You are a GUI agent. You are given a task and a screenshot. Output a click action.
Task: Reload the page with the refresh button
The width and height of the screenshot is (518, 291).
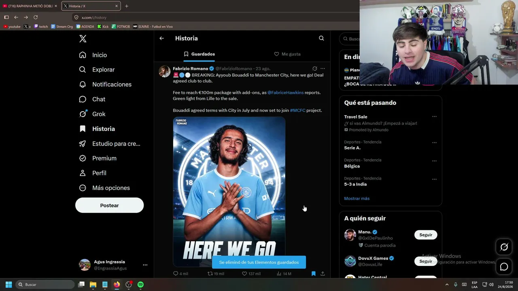[x=36, y=17]
